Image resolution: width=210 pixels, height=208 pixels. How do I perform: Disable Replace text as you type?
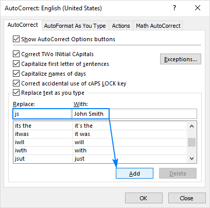[x=16, y=93]
